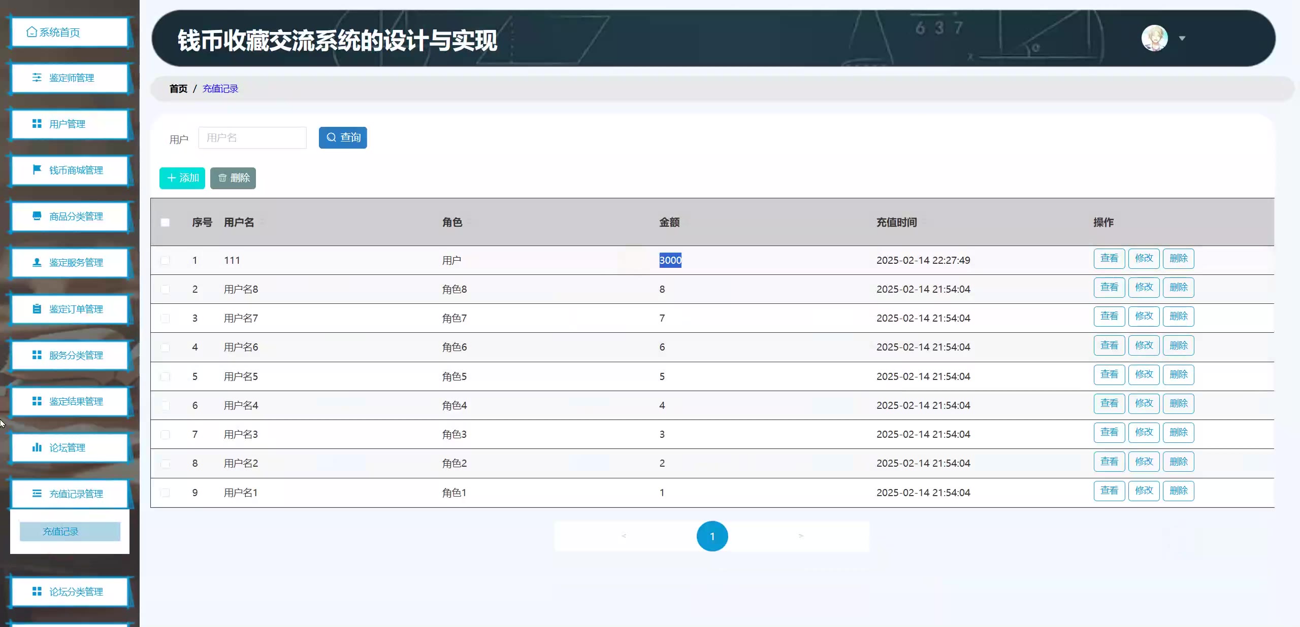Click the bar chart icon for 论坛管理
The width and height of the screenshot is (1300, 627).
(x=37, y=447)
